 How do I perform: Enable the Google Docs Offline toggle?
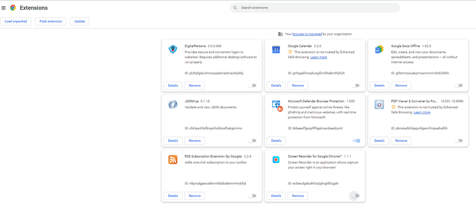(459, 86)
